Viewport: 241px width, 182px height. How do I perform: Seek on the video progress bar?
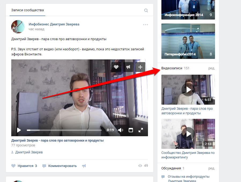click(64, 130)
